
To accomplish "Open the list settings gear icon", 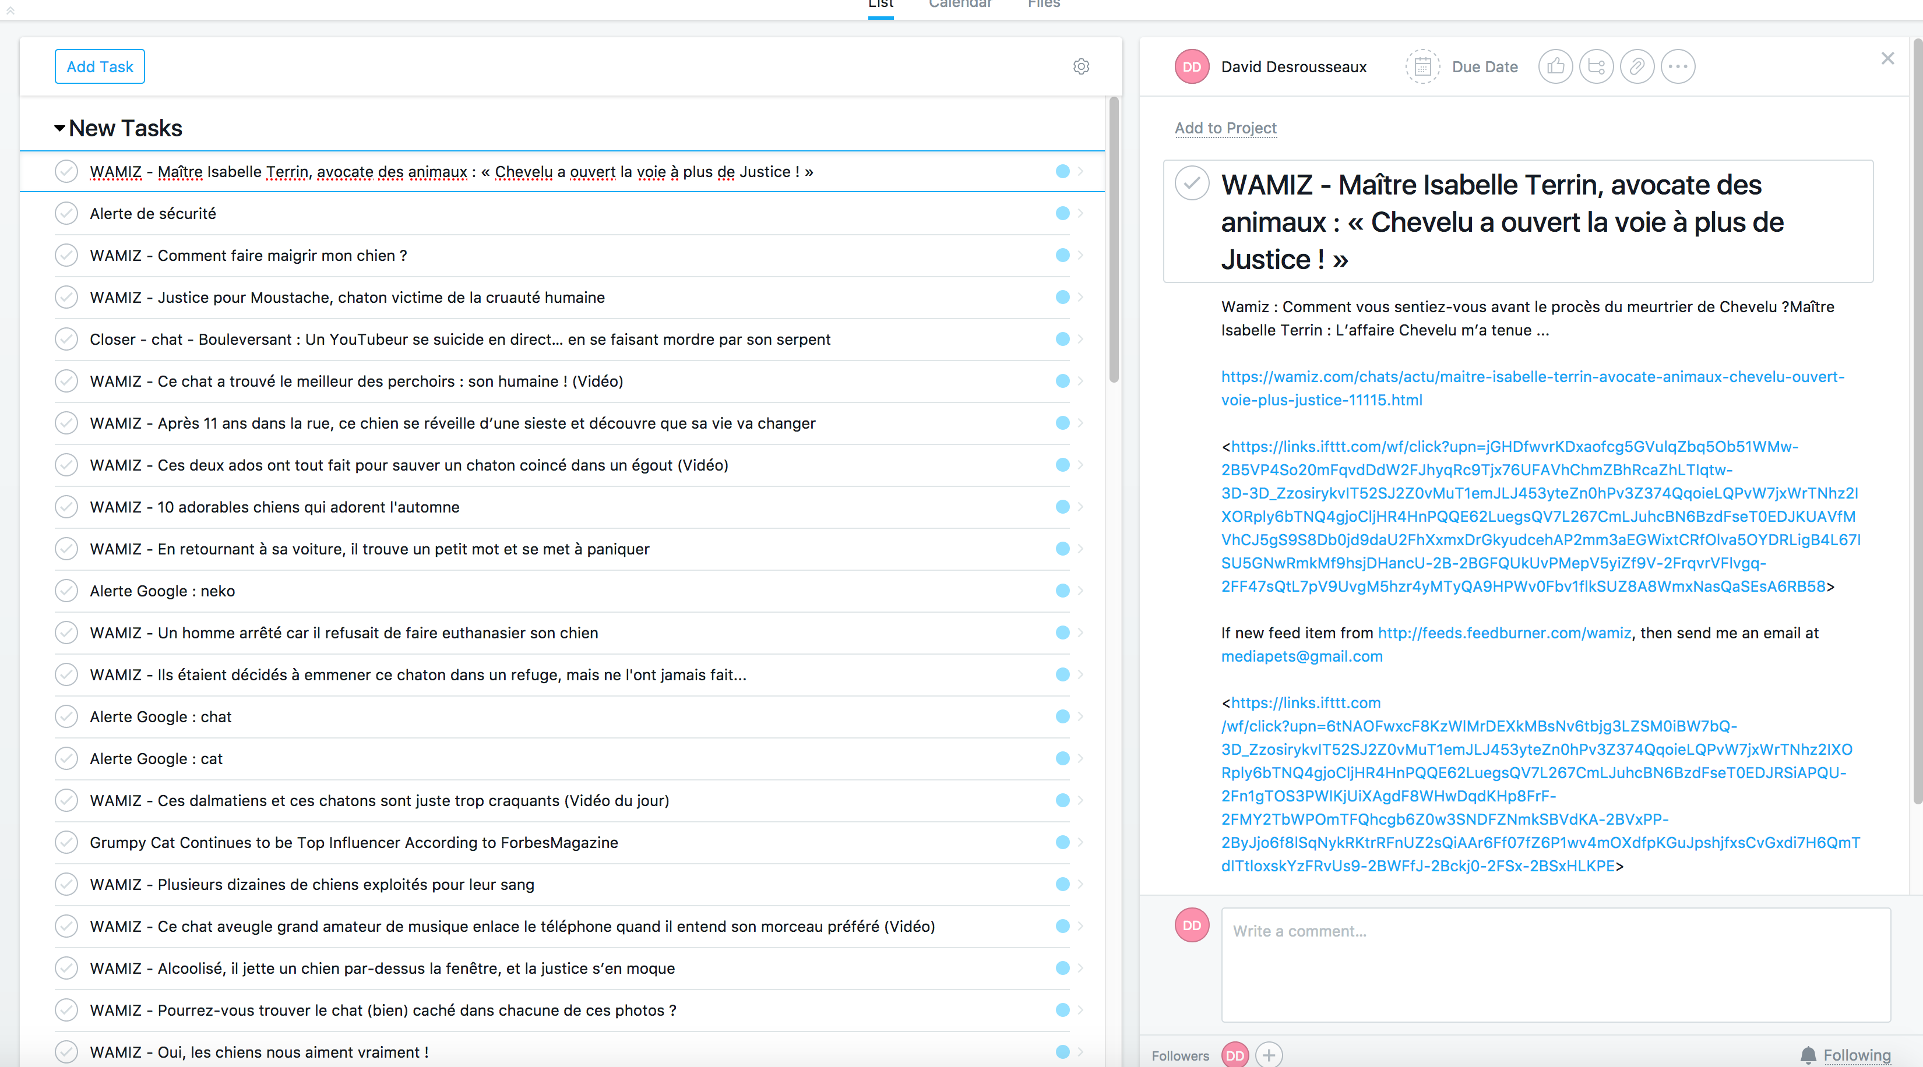I will (1080, 66).
